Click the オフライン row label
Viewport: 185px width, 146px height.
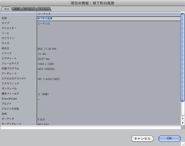8,38
